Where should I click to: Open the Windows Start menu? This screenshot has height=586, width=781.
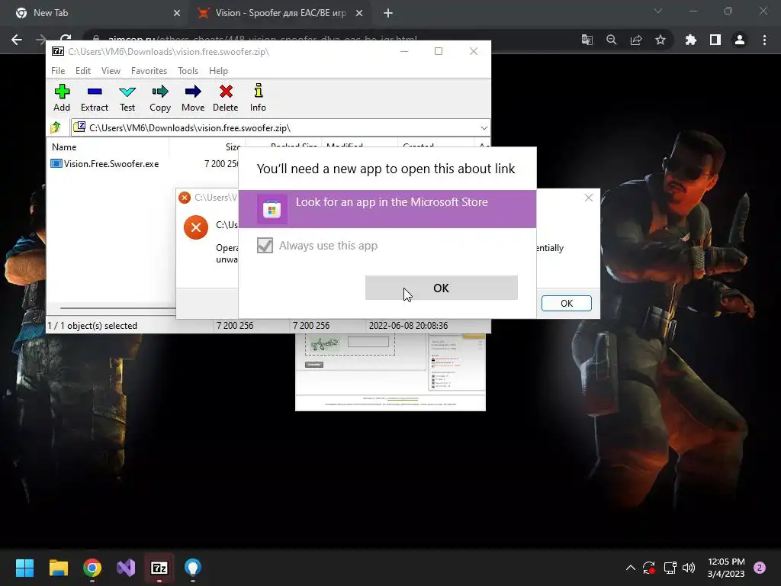click(x=24, y=568)
